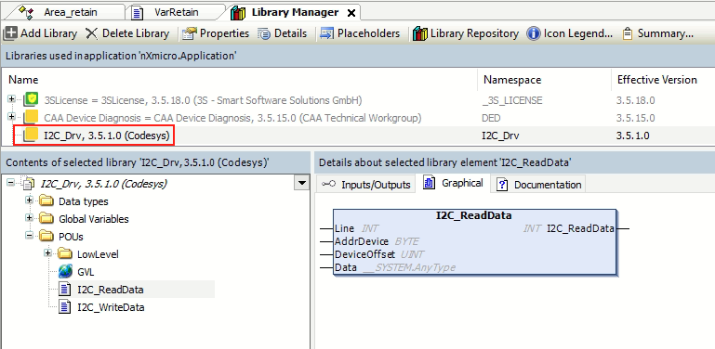Click the Line INT input pin label

coord(356,228)
